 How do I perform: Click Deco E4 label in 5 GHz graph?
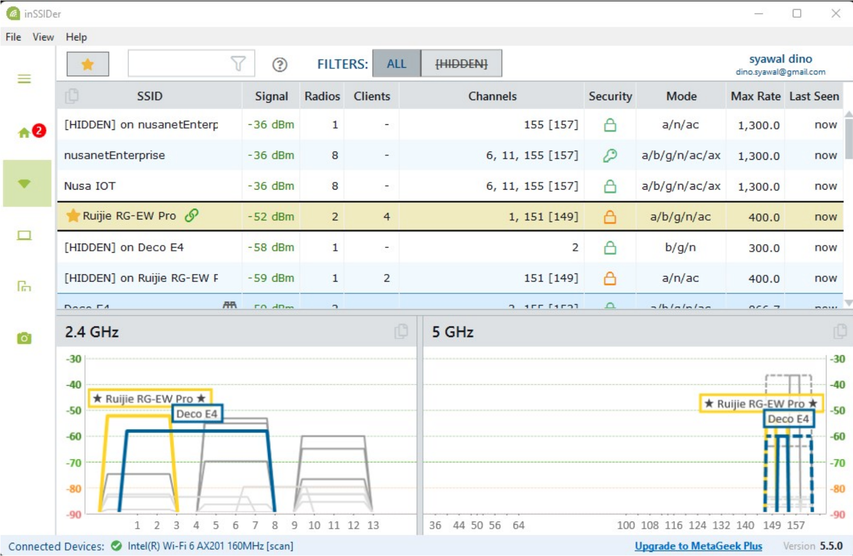pos(788,419)
